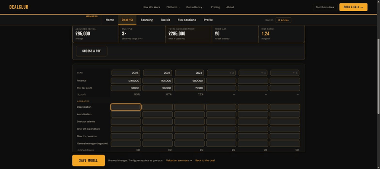
Task: Click the Depreciation field for 2025
Action: (x=158, y=107)
